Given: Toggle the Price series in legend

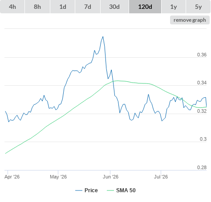Looking at the screenshot, I should [91, 190].
